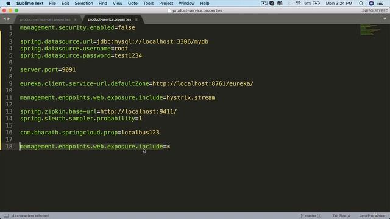Click the spring.sleuth.sampler.probability=1 line

(x=81, y=119)
